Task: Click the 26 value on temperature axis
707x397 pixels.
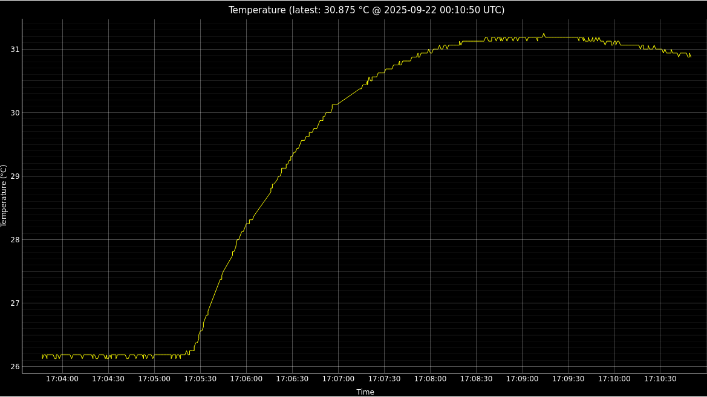Action: 13,367
